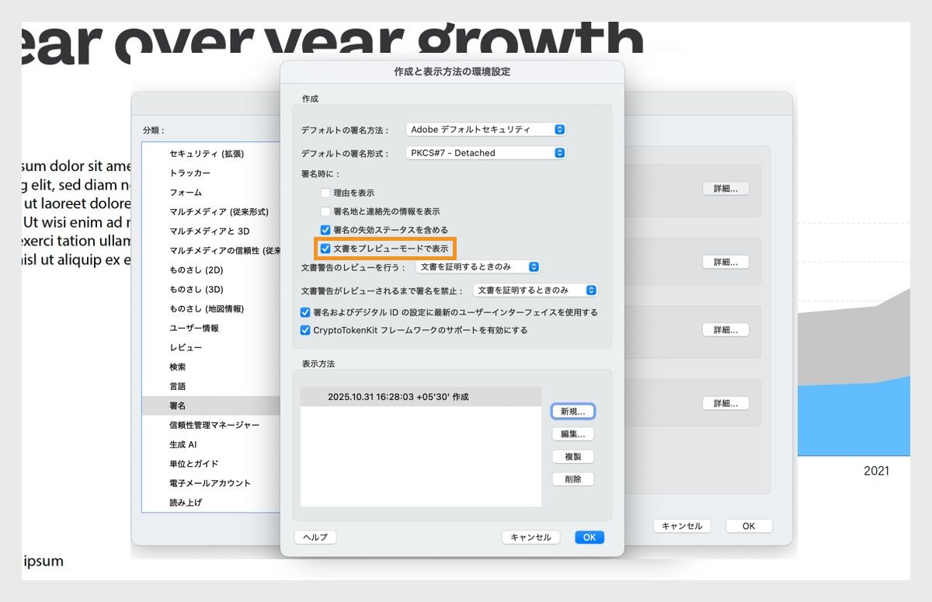Screen dimensions: 932x602
Task: Select マルチメディア (従来形式) category
Action: coord(211,211)
